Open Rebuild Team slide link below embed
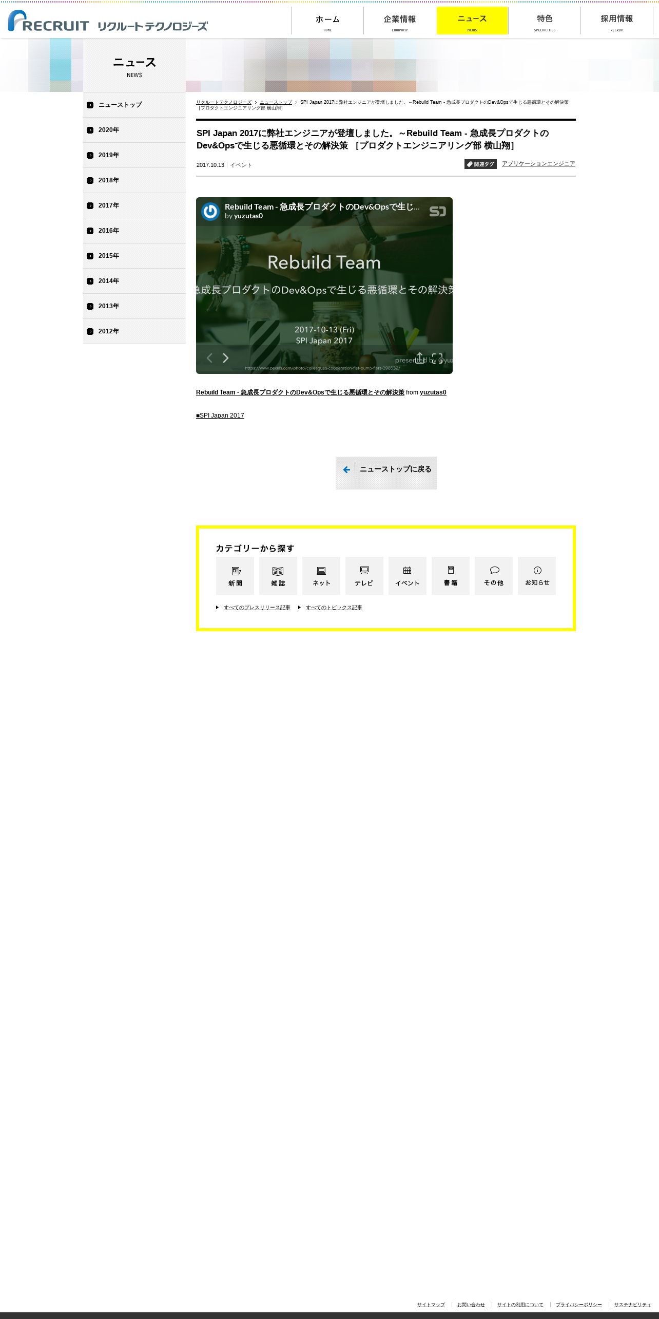This screenshot has height=1319, width=659. click(x=300, y=392)
